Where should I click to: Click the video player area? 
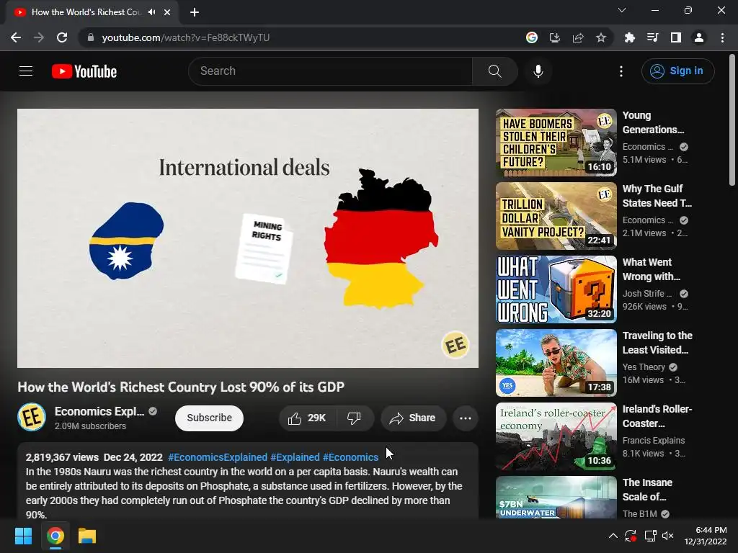(x=248, y=238)
